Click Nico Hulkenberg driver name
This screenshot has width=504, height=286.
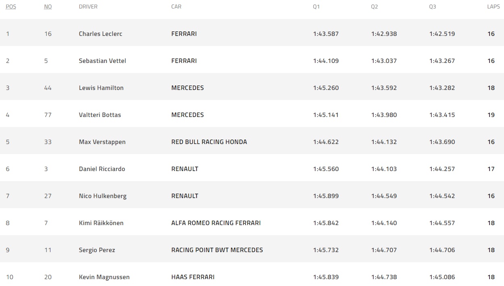102,196
